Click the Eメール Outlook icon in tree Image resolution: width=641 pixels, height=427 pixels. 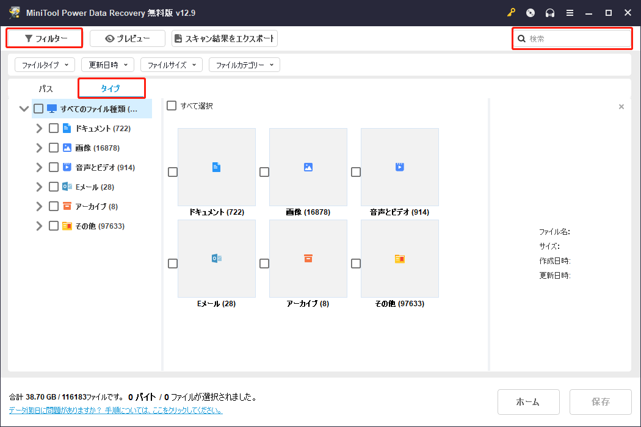(67, 187)
